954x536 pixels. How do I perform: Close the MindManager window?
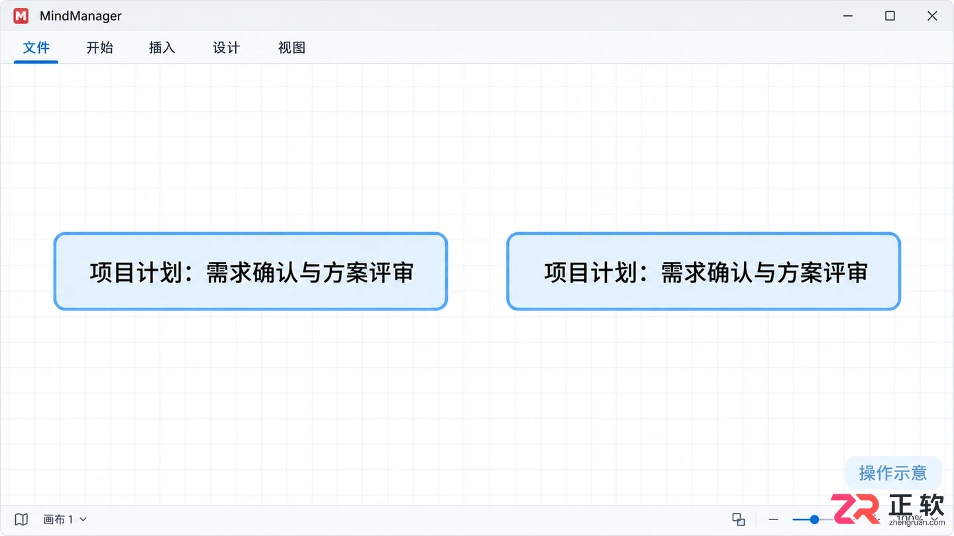[932, 16]
